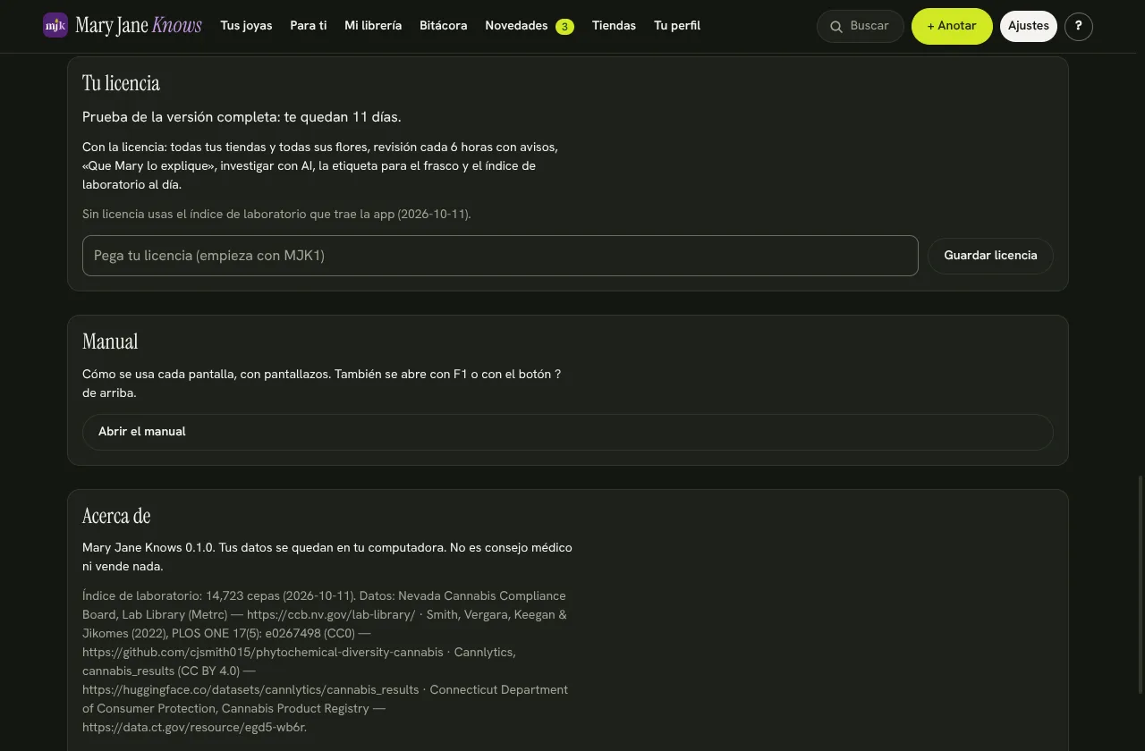This screenshot has height=751, width=1145.
Task: Open Mi librería
Action: click(x=373, y=26)
